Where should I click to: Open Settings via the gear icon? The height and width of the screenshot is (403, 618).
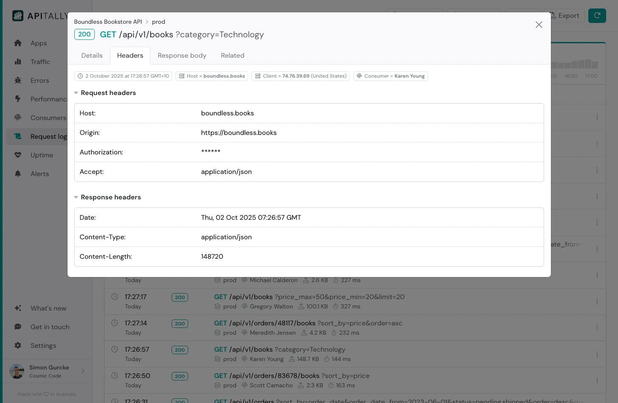click(18, 346)
